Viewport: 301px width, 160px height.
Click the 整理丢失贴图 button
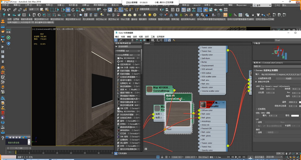[164, 19]
